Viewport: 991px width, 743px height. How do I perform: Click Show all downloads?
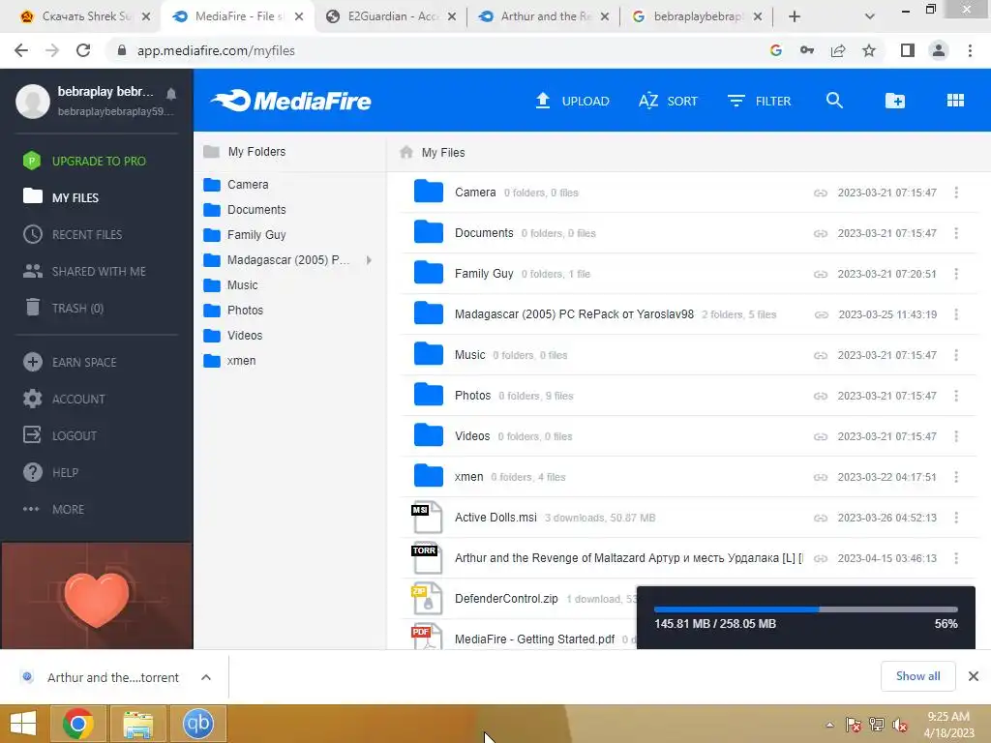[x=917, y=676]
